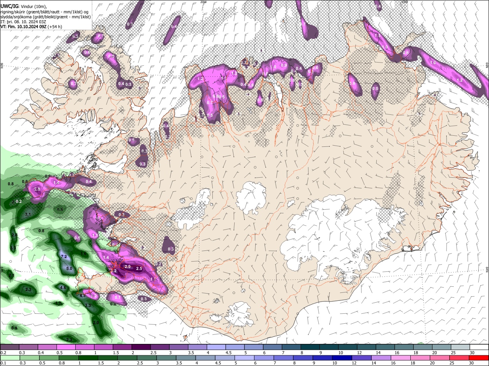Screen dimensions: 489x366
Task: Click the light lavender 4–4.5 snow legend swatch
Action: (x=216, y=347)
